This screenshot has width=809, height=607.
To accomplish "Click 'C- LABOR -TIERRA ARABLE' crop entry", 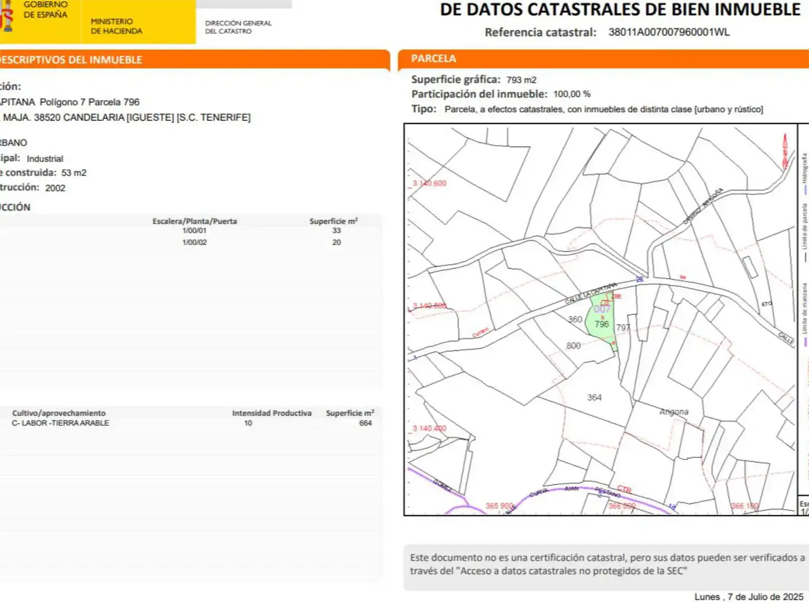I will point(60,423).
